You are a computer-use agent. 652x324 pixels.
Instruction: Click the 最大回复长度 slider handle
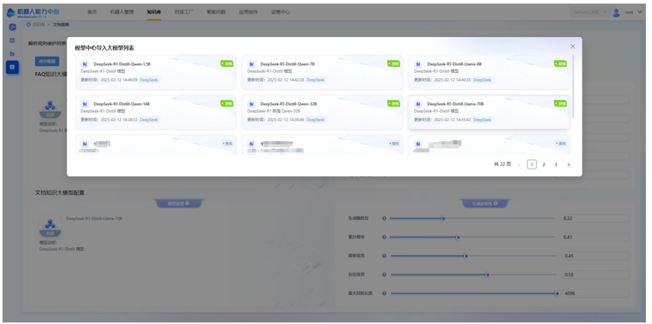tap(557, 293)
